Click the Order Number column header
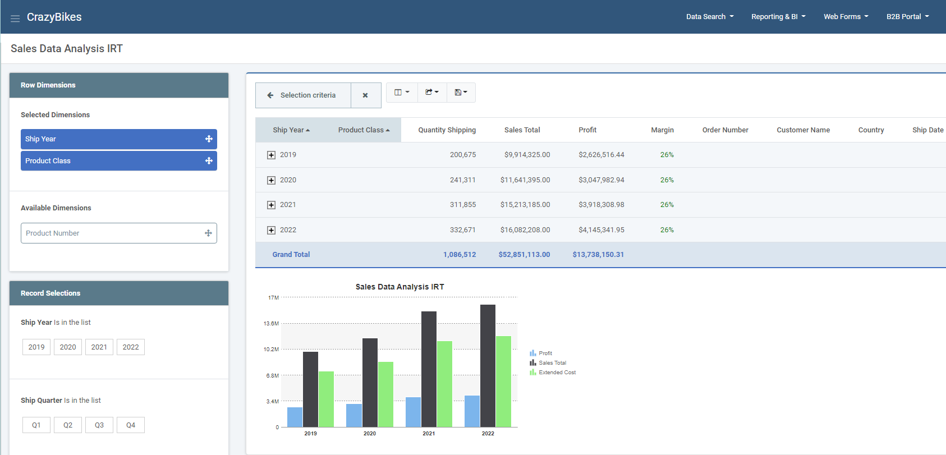This screenshot has height=455, width=946. pos(725,130)
